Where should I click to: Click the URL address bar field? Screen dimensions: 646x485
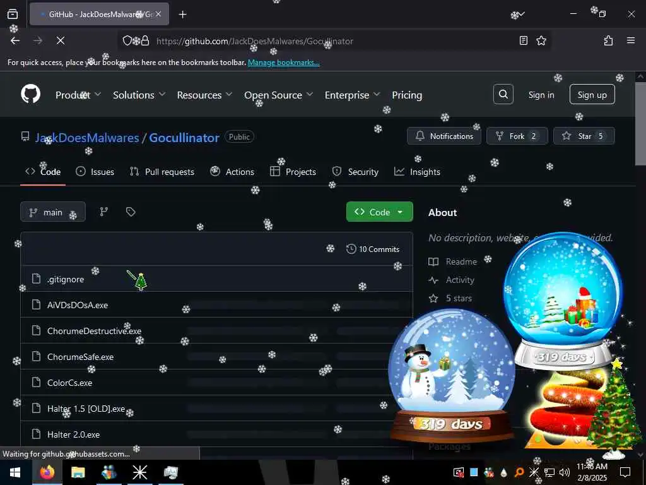pos(334,41)
